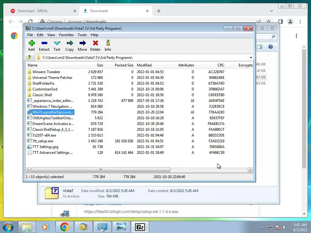Image resolution: width=311 pixels, height=233 pixels.
Task: Click the Explorer help question mark icon
Action: 271,47
